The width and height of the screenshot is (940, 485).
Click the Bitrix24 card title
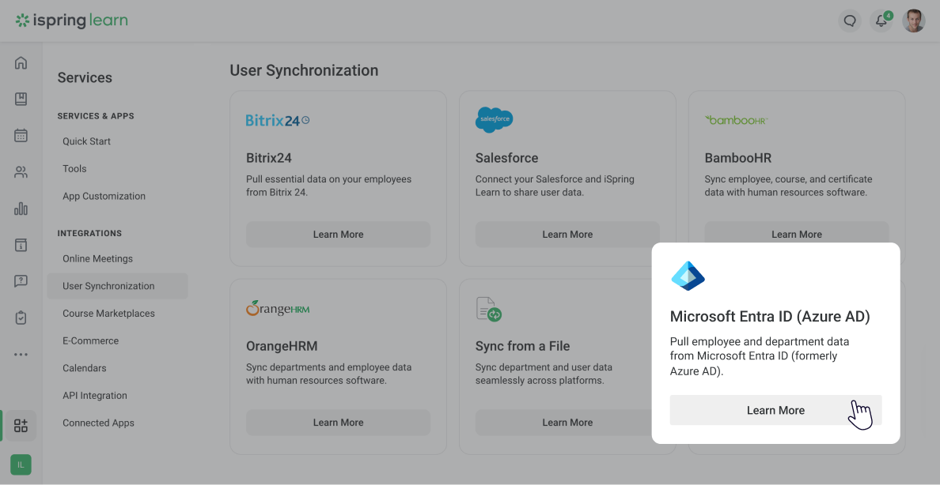coord(268,158)
